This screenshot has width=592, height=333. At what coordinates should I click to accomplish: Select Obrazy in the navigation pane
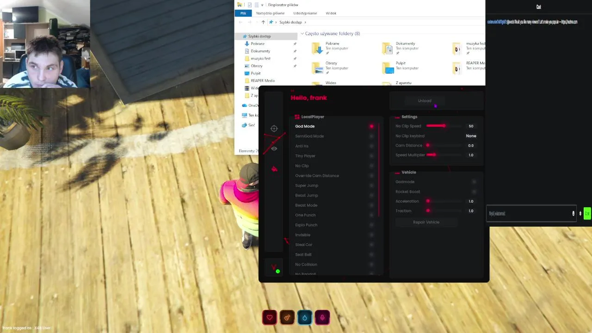click(256, 66)
